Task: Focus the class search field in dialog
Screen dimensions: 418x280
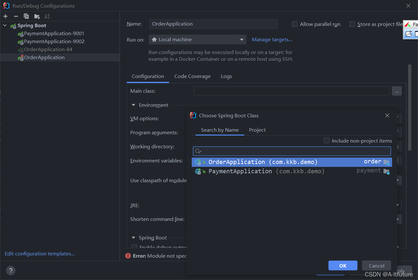Action: tap(292, 151)
